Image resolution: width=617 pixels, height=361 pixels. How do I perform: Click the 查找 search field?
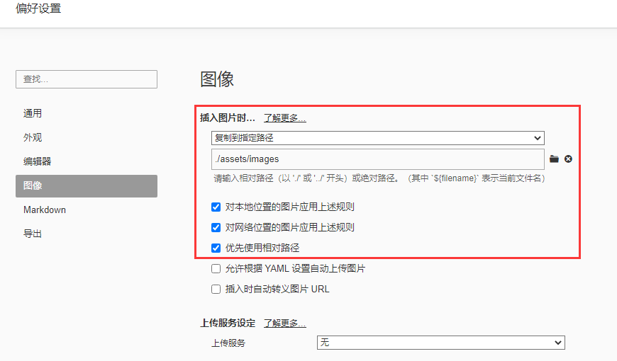click(87, 79)
